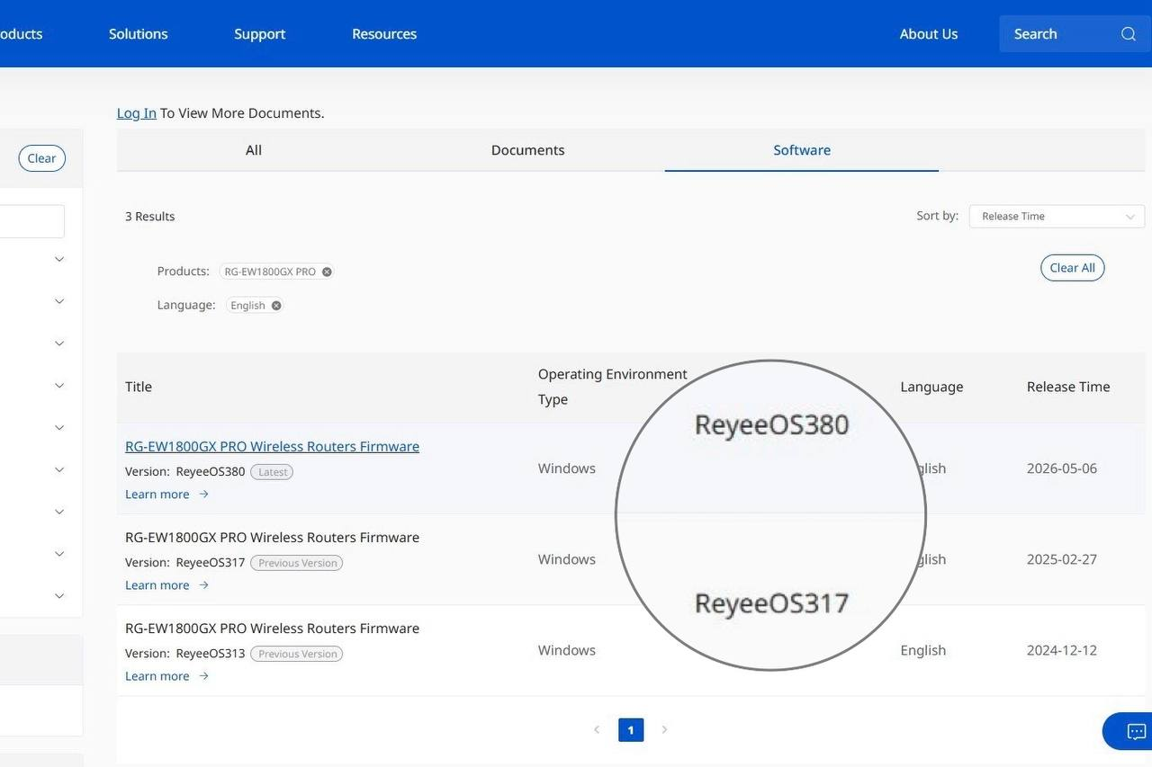Expand the ninth sidebar filter chevron
Screen dimensions: 1152x767
point(59,596)
